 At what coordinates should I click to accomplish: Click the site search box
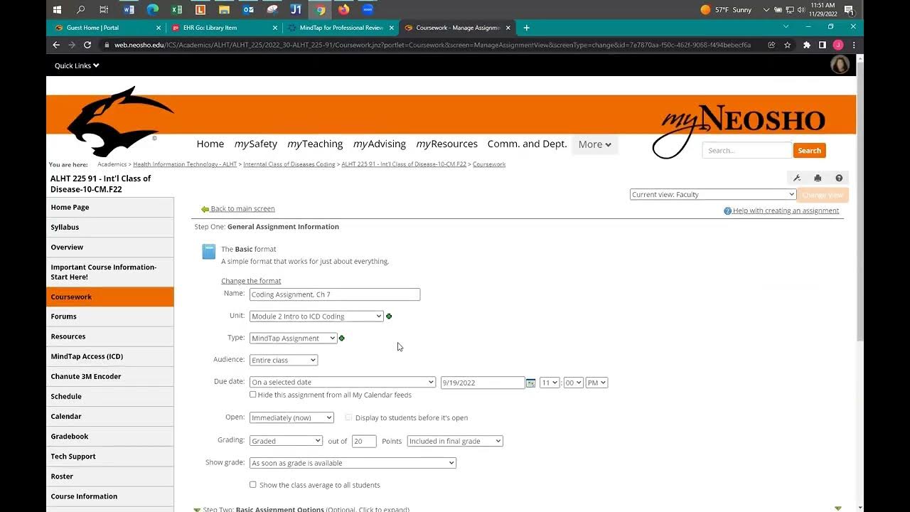click(746, 151)
